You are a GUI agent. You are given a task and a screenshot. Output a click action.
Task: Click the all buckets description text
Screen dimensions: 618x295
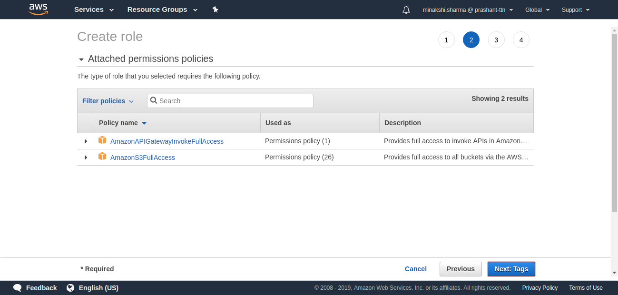[x=456, y=157]
